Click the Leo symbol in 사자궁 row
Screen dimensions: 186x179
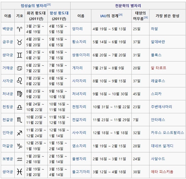[20, 81]
